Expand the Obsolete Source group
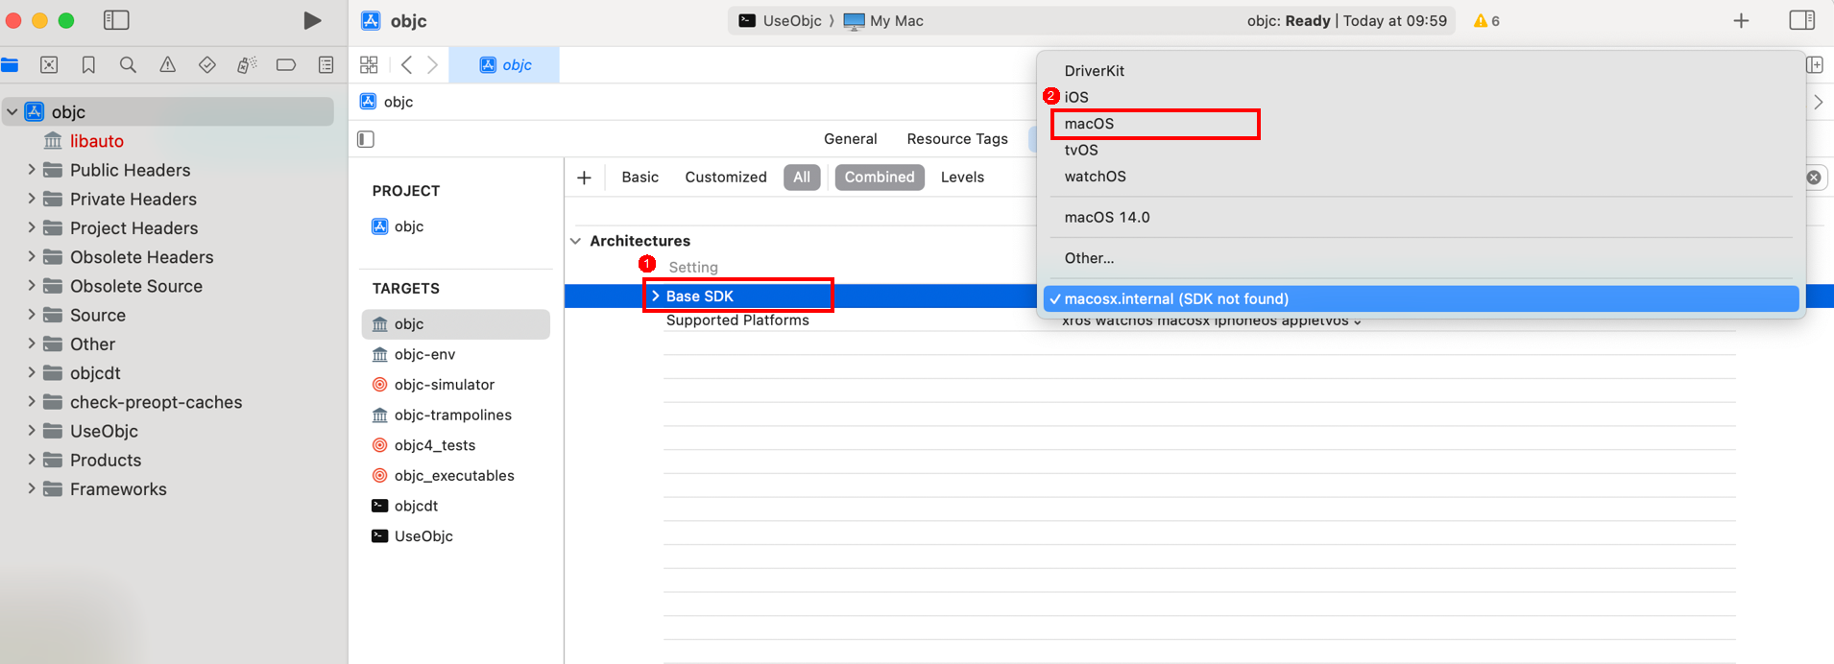1834x664 pixels. [32, 286]
